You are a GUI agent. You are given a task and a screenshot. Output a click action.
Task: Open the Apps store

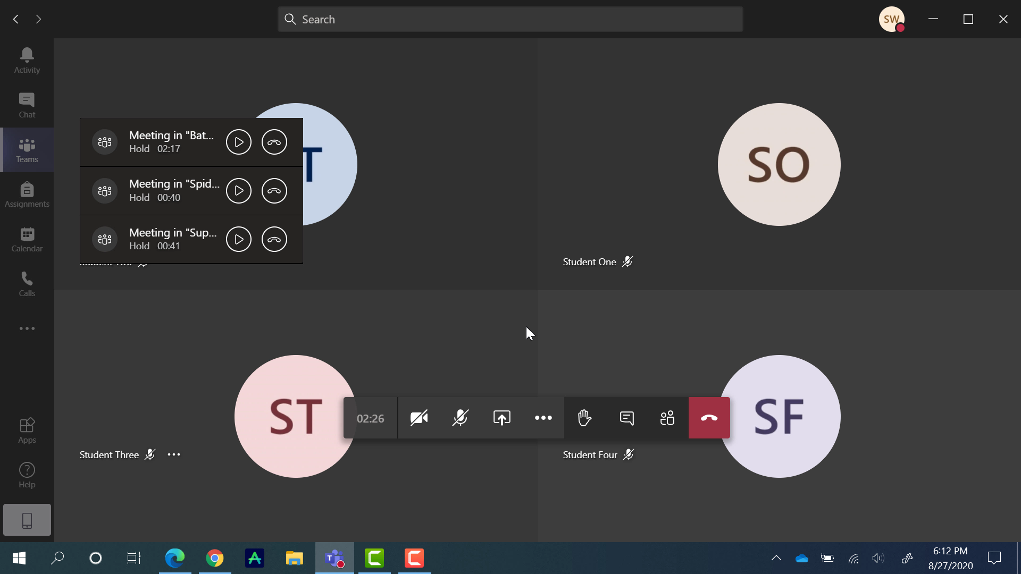pyautogui.click(x=27, y=430)
